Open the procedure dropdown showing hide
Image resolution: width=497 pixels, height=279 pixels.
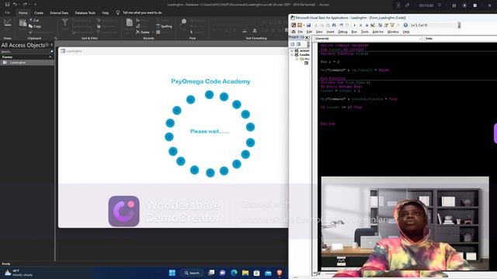pyautogui.click(x=461, y=39)
